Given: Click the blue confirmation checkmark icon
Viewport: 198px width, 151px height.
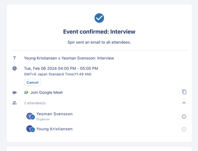Looking at the screenshot, I should pos(99,18).
